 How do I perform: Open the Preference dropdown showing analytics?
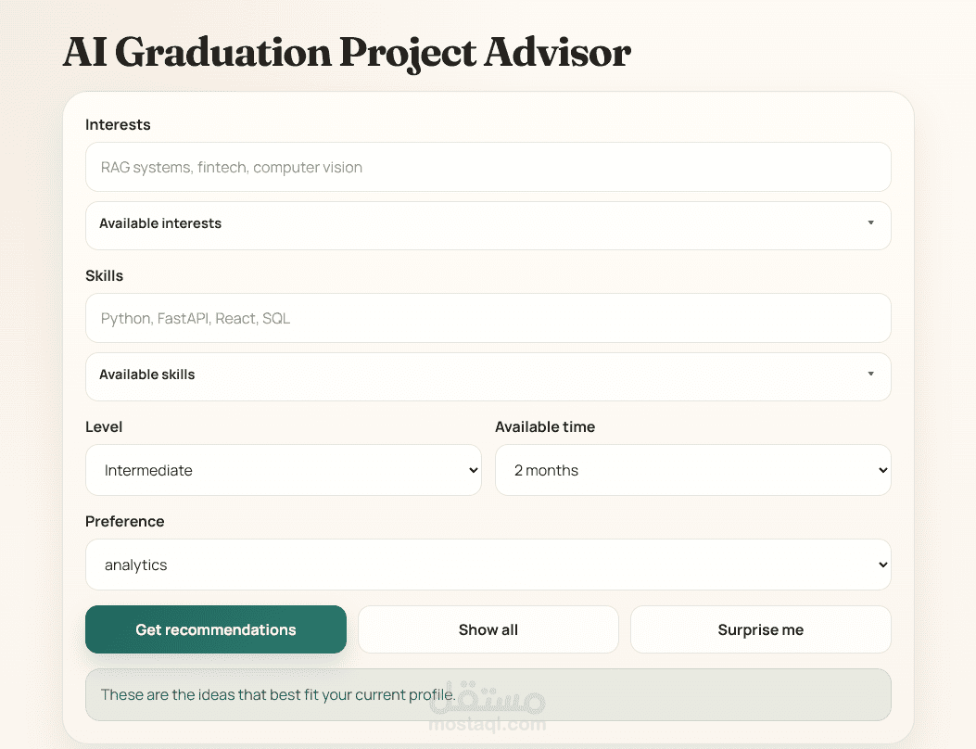(x=488, y=565)
